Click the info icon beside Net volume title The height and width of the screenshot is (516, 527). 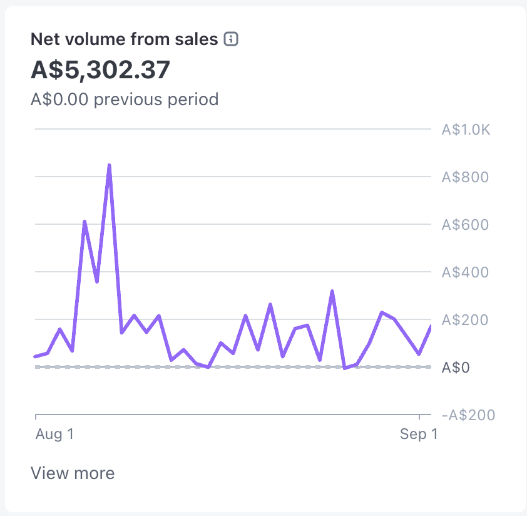click(x=231, y=39)
